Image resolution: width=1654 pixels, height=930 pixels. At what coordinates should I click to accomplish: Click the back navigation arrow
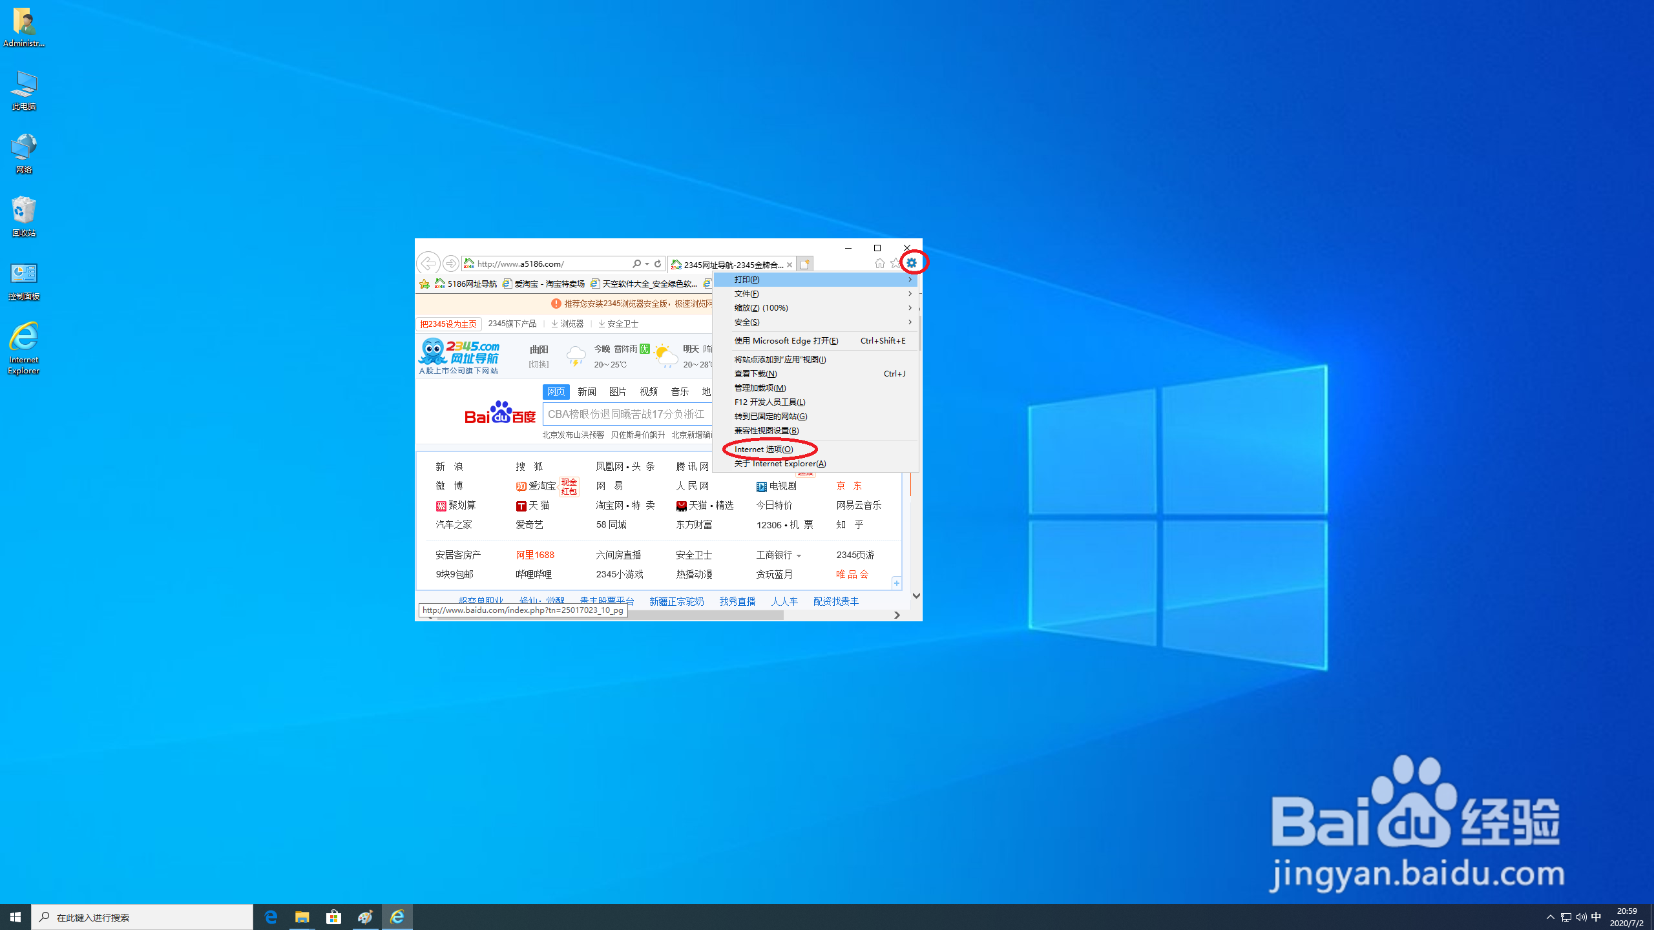click(428, 263)
